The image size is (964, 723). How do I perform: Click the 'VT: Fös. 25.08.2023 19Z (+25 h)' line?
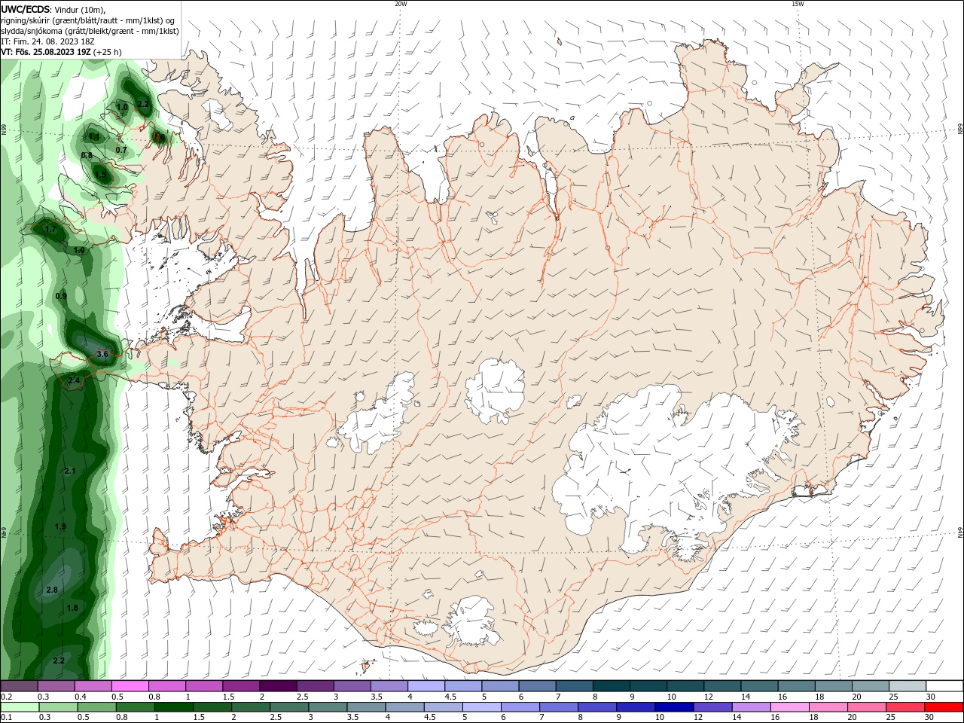[61, 52]
